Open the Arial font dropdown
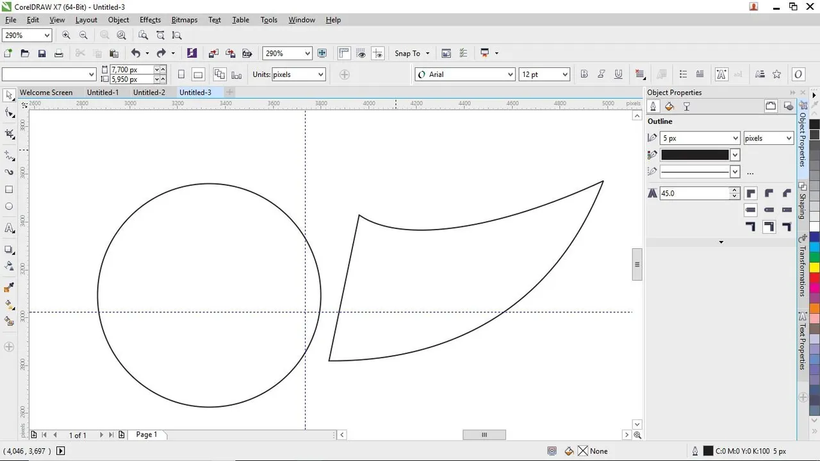 (510, 74)
